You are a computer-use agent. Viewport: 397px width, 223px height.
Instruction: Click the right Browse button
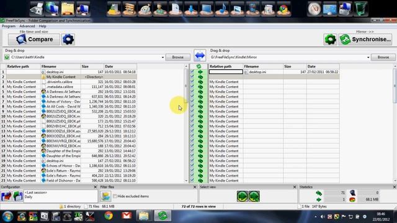pyautogui.click(x=383, y=57)
